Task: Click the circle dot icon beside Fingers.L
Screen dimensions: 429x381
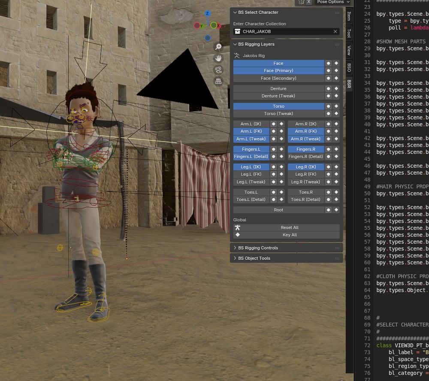Action: click(x=273, y=149)
